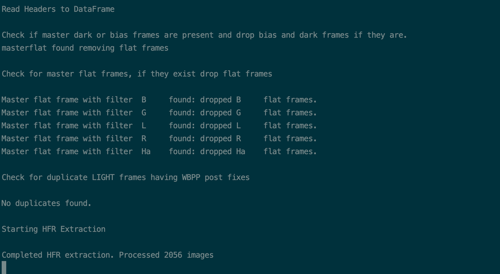Image resolution: width=500 pixels, height=274 pixels.
Task: Click 'dropped Ha' text in output
Action: [223, 152]
